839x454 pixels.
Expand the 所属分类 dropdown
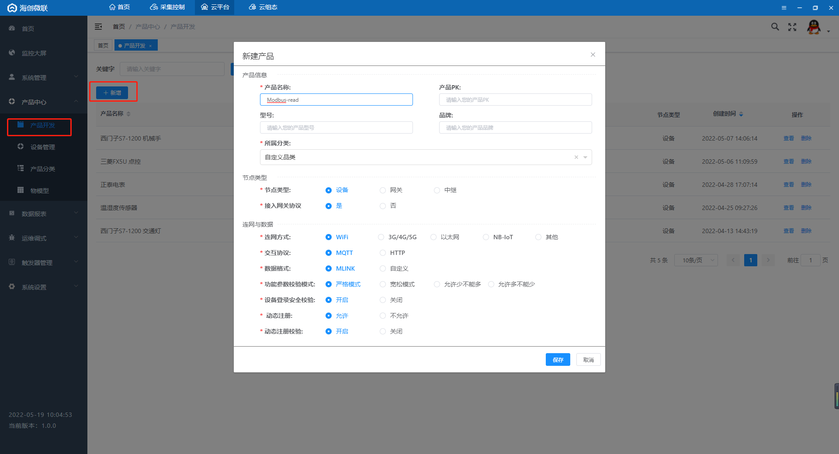[x=585, y=157]
